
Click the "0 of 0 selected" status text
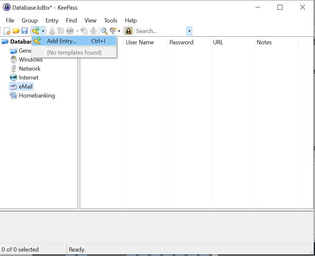tap(20, 250)
